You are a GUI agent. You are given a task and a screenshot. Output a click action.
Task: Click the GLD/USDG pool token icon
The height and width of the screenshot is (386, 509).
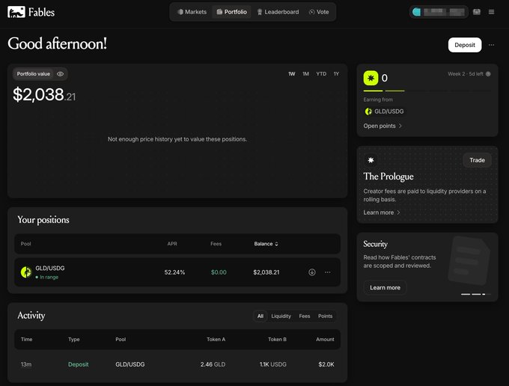[26, 272]
